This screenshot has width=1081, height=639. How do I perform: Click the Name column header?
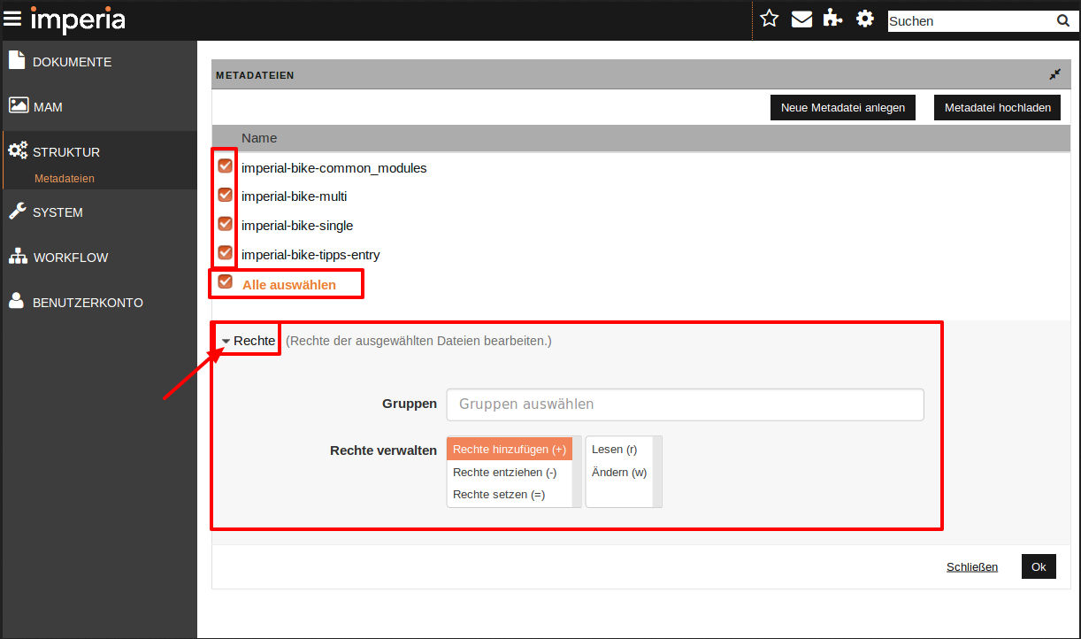coord(259,138)
